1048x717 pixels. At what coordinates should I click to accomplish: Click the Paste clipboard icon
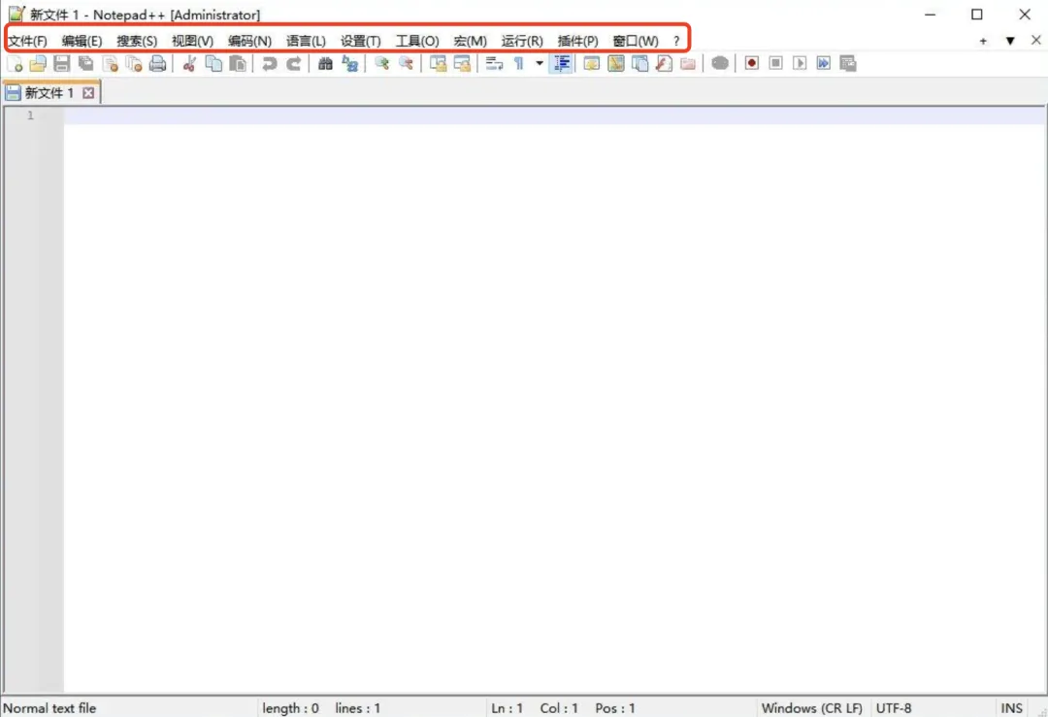(238, 63)
